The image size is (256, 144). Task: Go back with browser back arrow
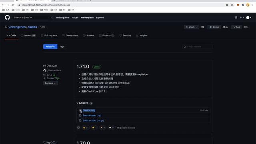[x=4, y=5]
